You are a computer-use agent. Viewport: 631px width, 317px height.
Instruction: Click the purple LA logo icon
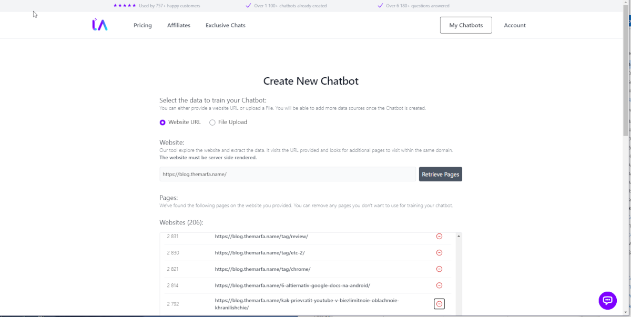coord(99,25)
